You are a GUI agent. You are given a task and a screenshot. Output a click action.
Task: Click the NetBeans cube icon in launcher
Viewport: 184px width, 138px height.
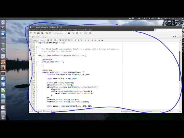point(3,85)
